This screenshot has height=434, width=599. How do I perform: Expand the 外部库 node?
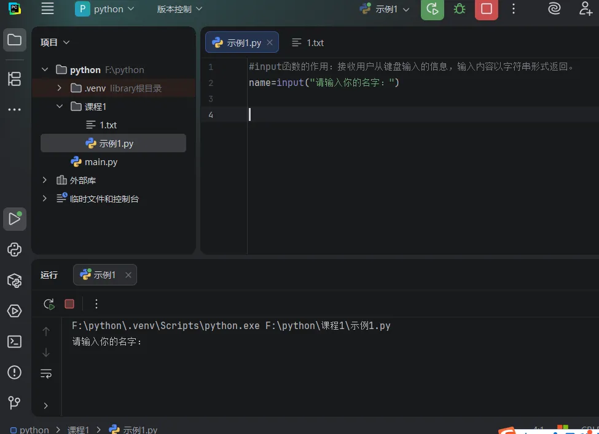[45, 180]
